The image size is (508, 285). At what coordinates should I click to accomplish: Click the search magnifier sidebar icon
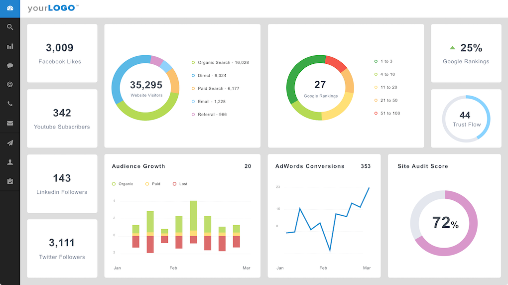(10, 27)
